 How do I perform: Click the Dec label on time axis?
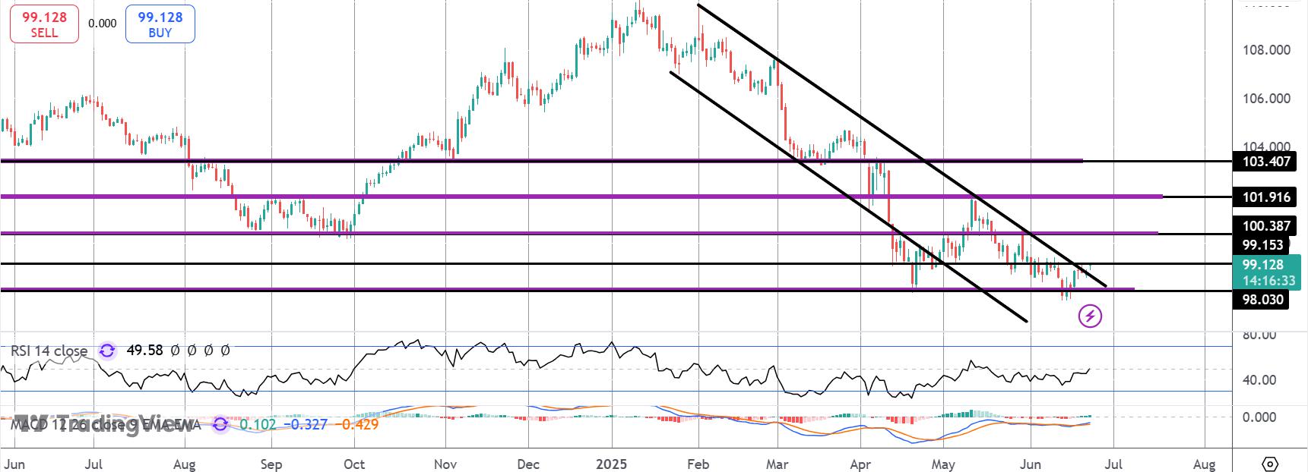528,464
